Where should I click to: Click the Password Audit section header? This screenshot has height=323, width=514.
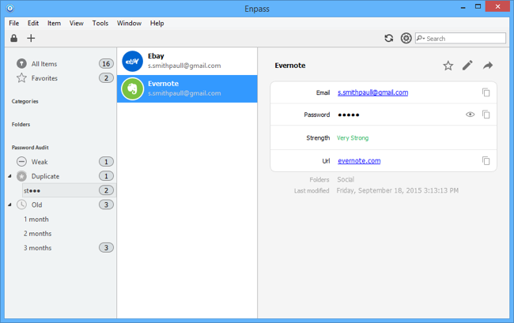click(x=30, y=148)
